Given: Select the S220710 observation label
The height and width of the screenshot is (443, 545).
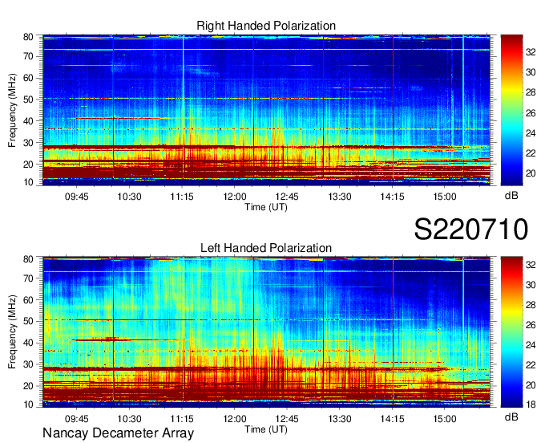Looking at the screenshot, I should [x=471, y=230].
